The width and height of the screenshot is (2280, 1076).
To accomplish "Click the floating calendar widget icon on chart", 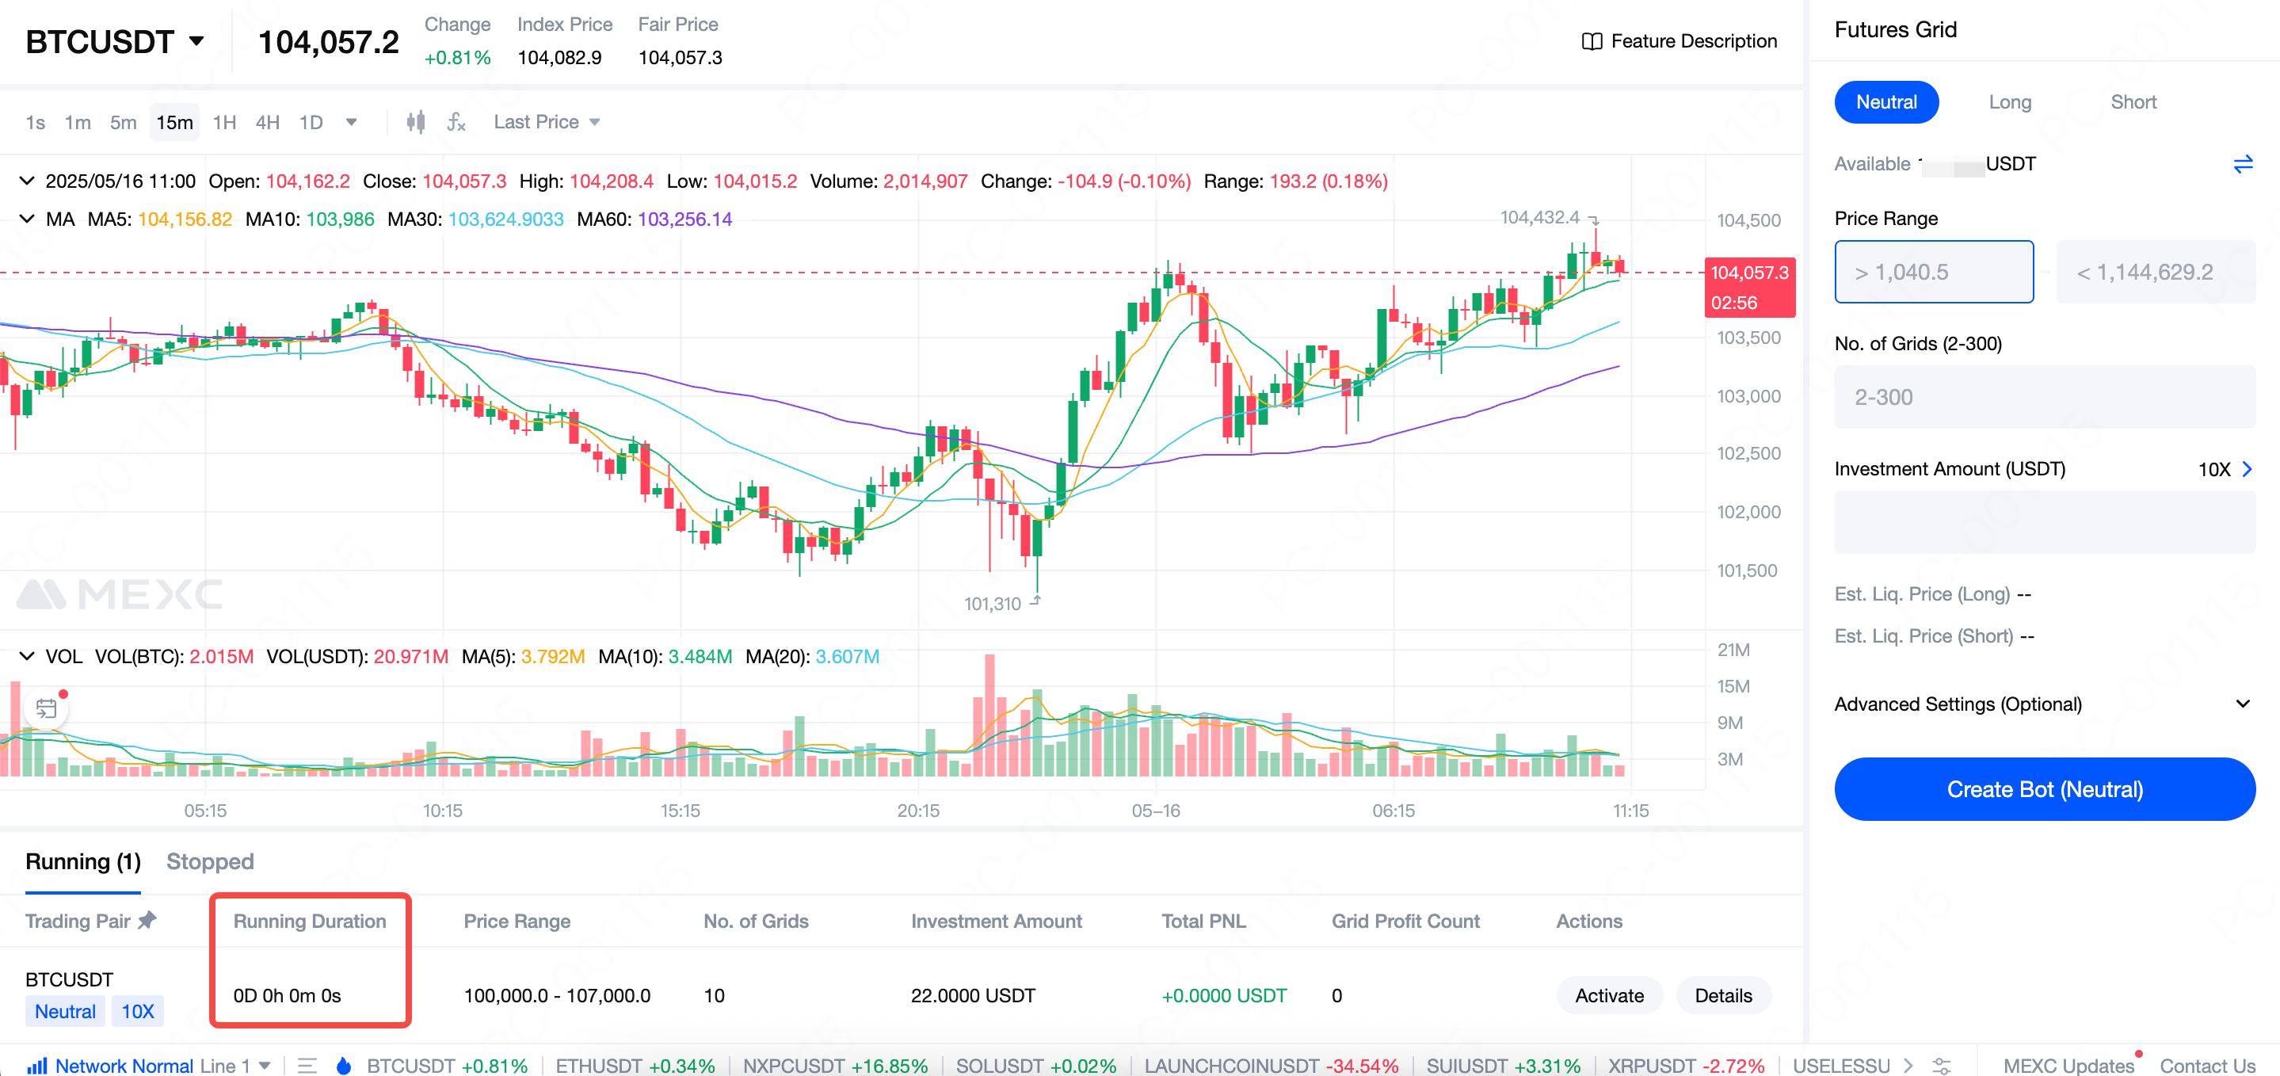I will point(46,708).
